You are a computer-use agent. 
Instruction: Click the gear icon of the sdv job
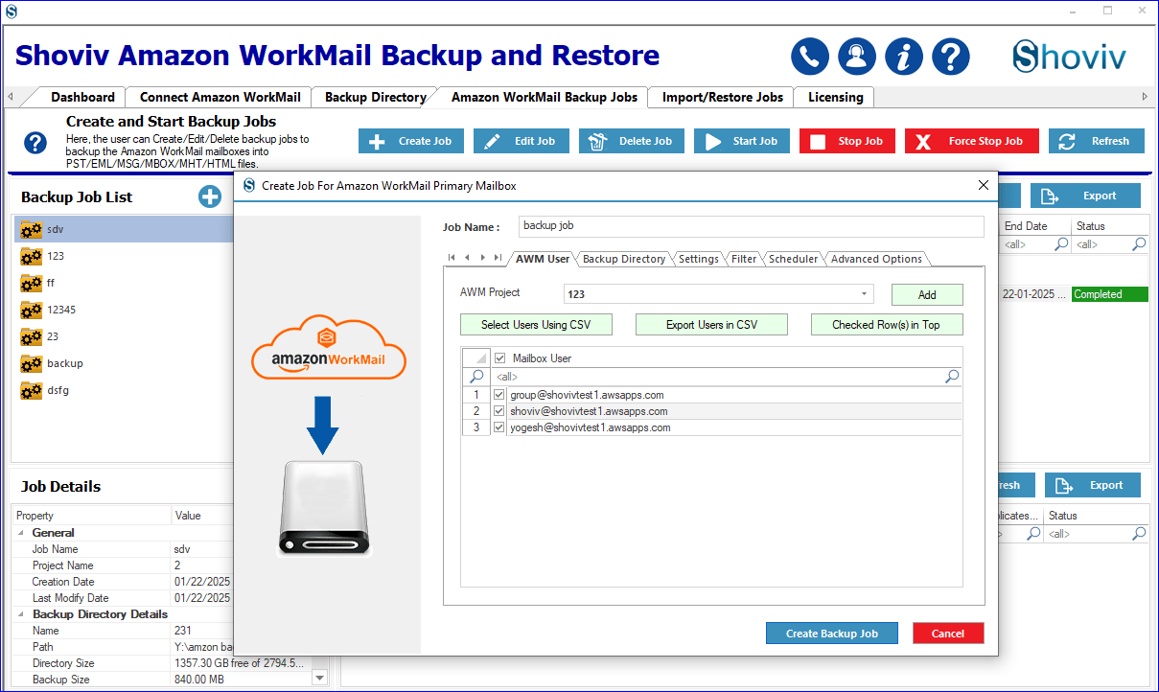32,230
